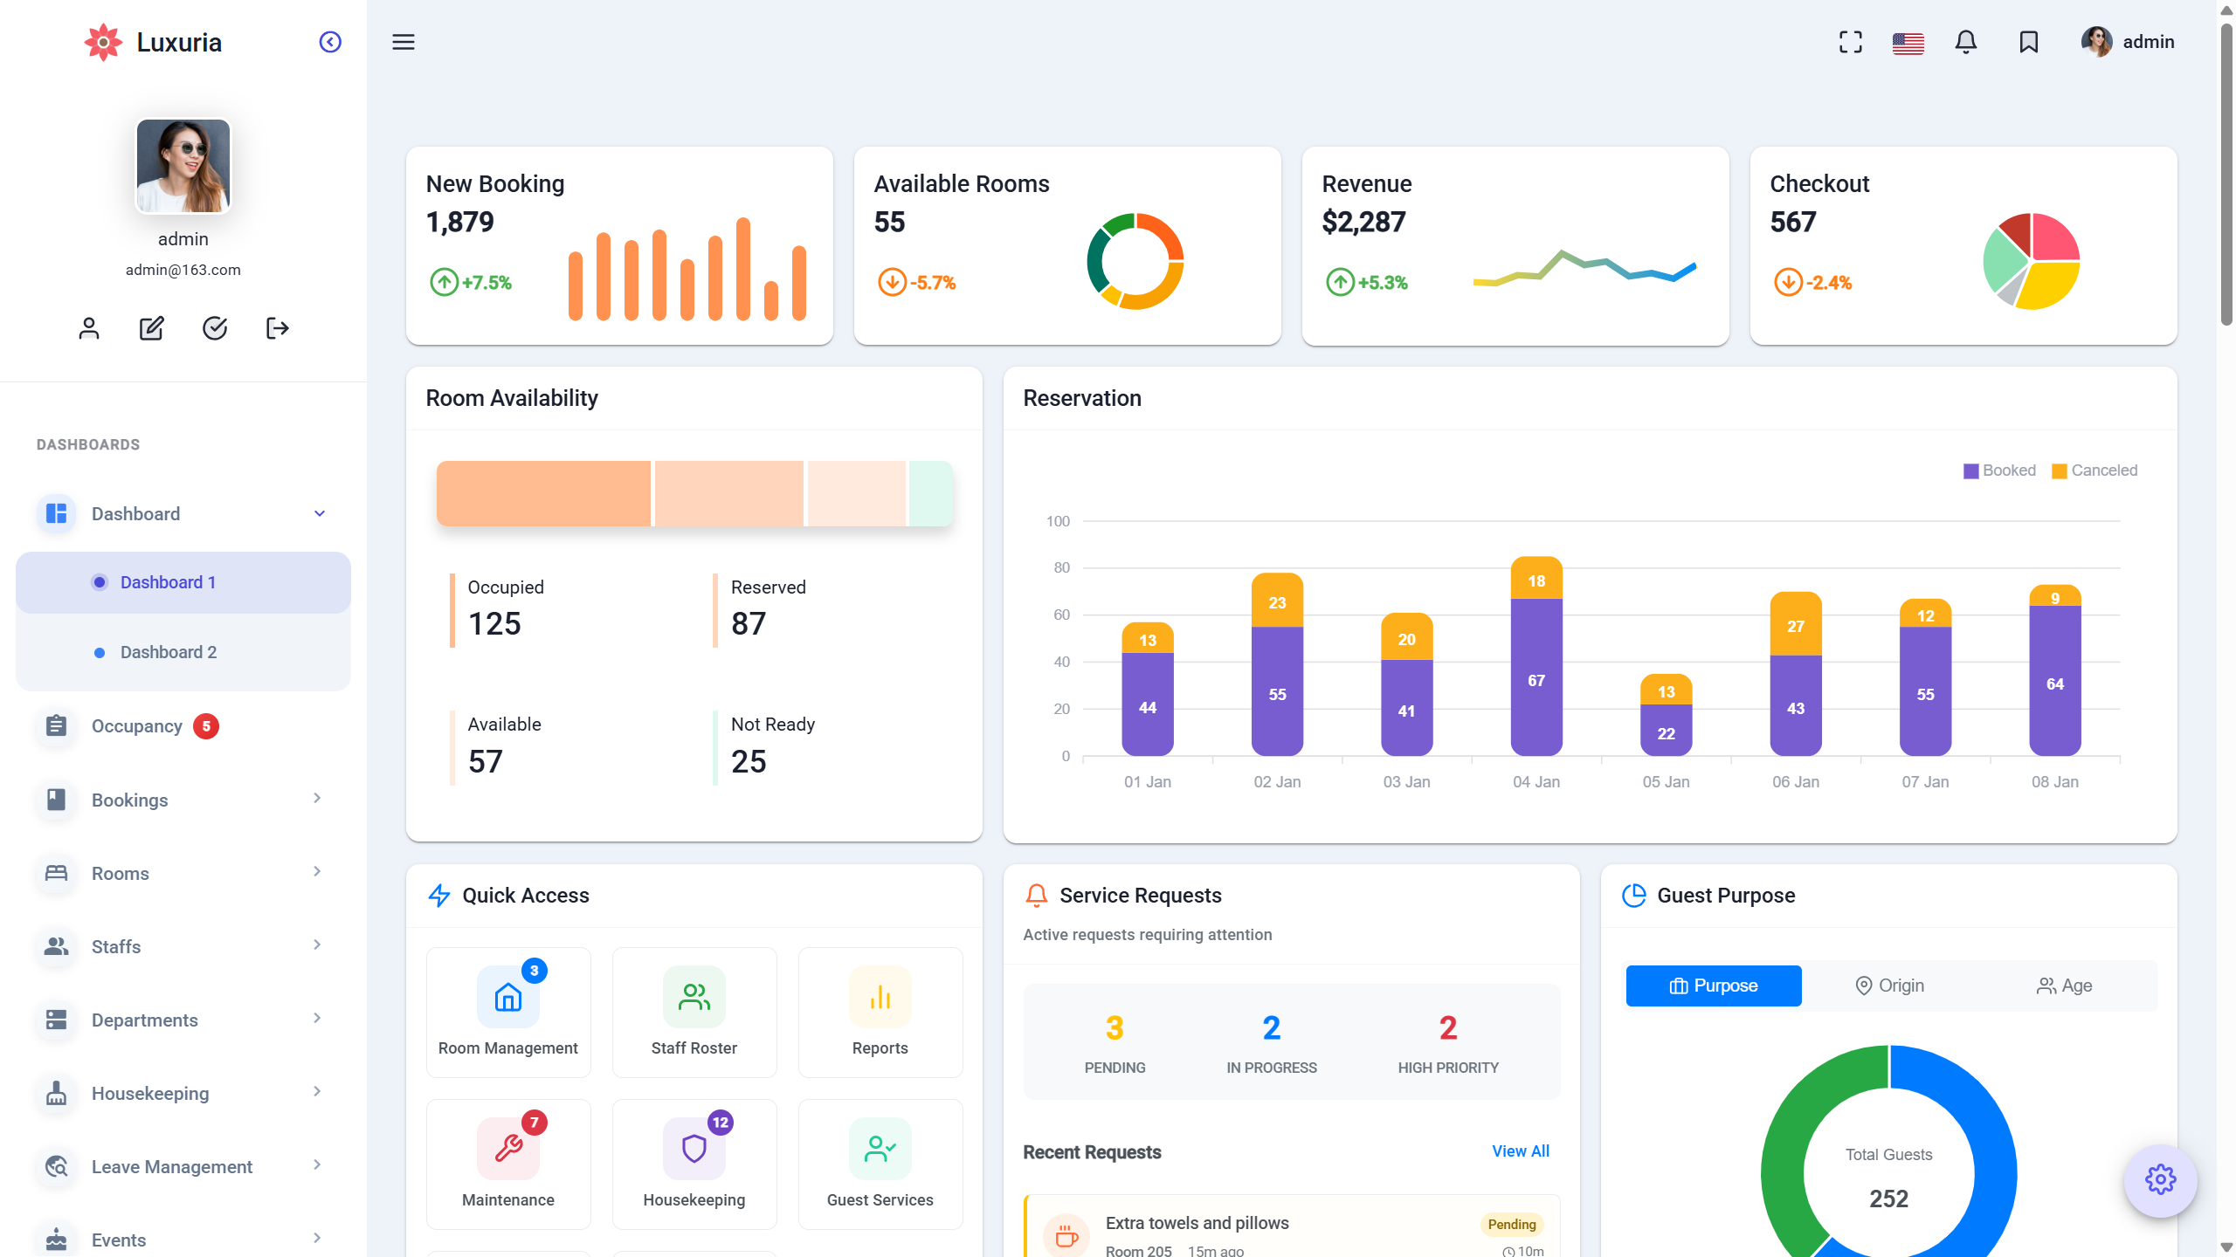Open Guest Services quick access tile
This screenshot has height=1257, width=2236.
click(x=880, y=1164)
